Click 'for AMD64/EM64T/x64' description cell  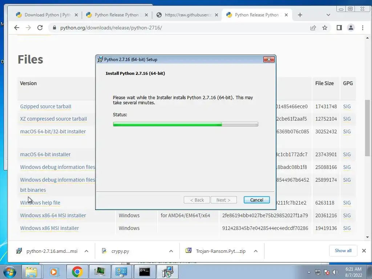(185, 215)
